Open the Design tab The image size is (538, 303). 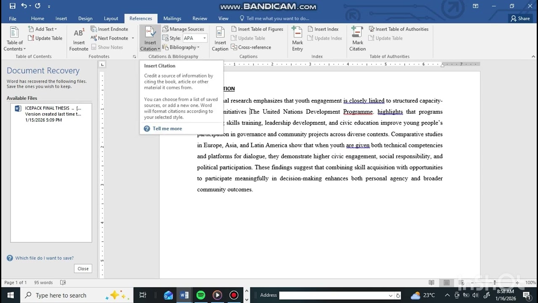pyautogui.click(x=85, y=19)
